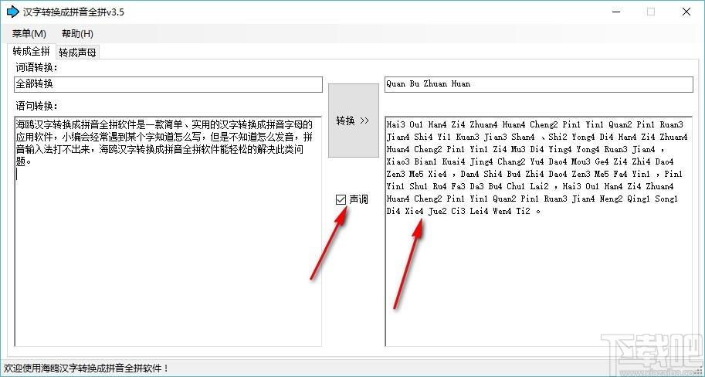Switch to the 转成声母 tab
The height and width of the screenshot is (377, 705).
pyautogui.click(x=77, y=53)
